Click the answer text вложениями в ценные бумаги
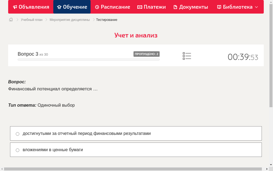This screenshot has height=171, width=273. [x=53, y=150]
